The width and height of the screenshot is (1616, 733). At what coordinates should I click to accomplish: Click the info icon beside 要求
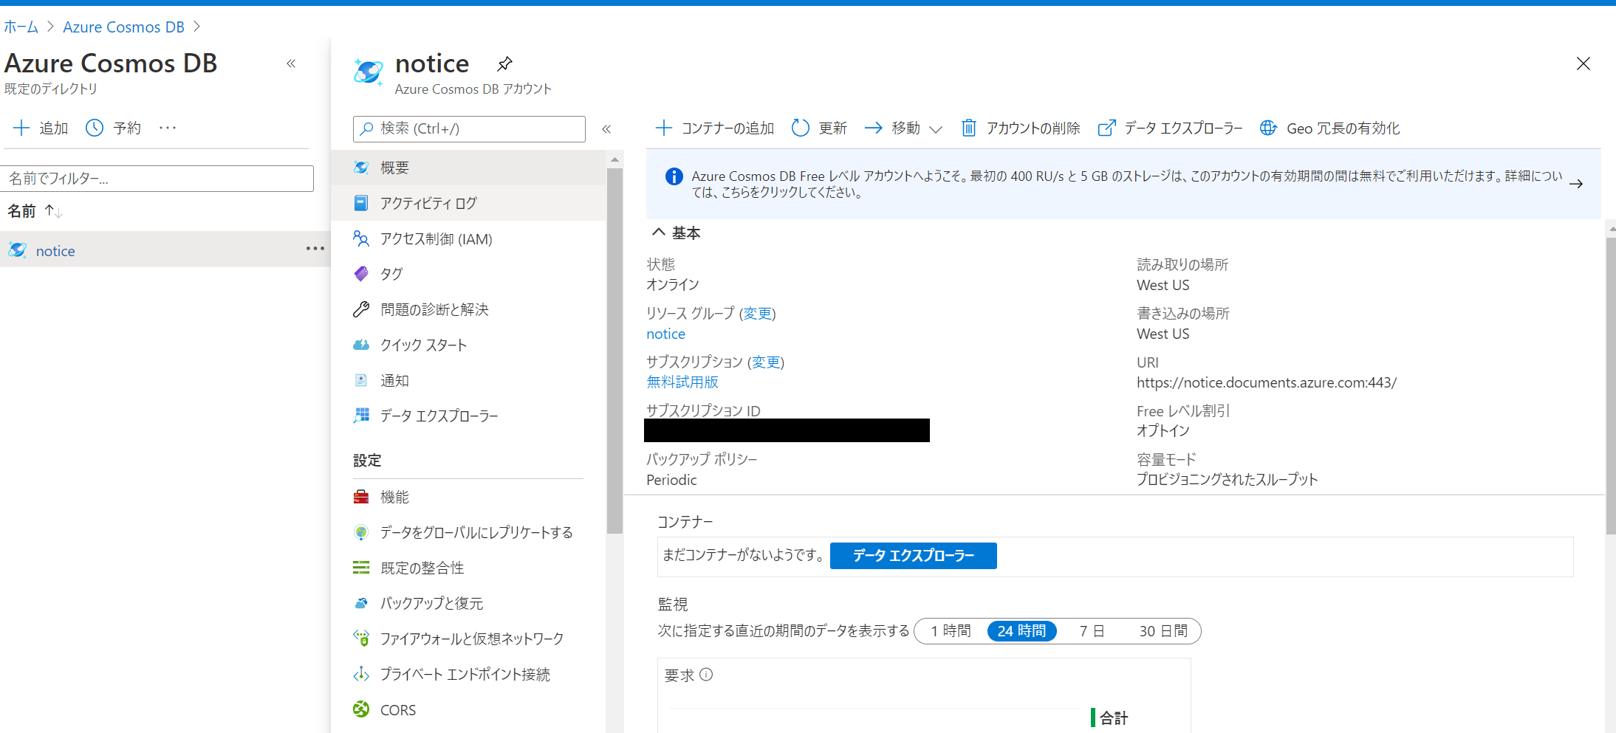click(x=706, y=674)
